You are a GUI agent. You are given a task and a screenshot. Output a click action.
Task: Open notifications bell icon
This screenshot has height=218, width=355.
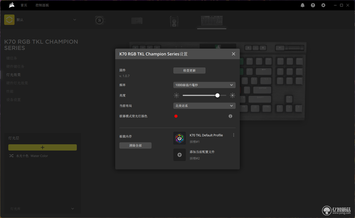click(x=303, y=5)
